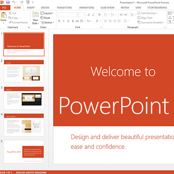The height and width of the screenshot is (174, 174).
Task: Open the Layout dropdown
Action: pos(47,13)
